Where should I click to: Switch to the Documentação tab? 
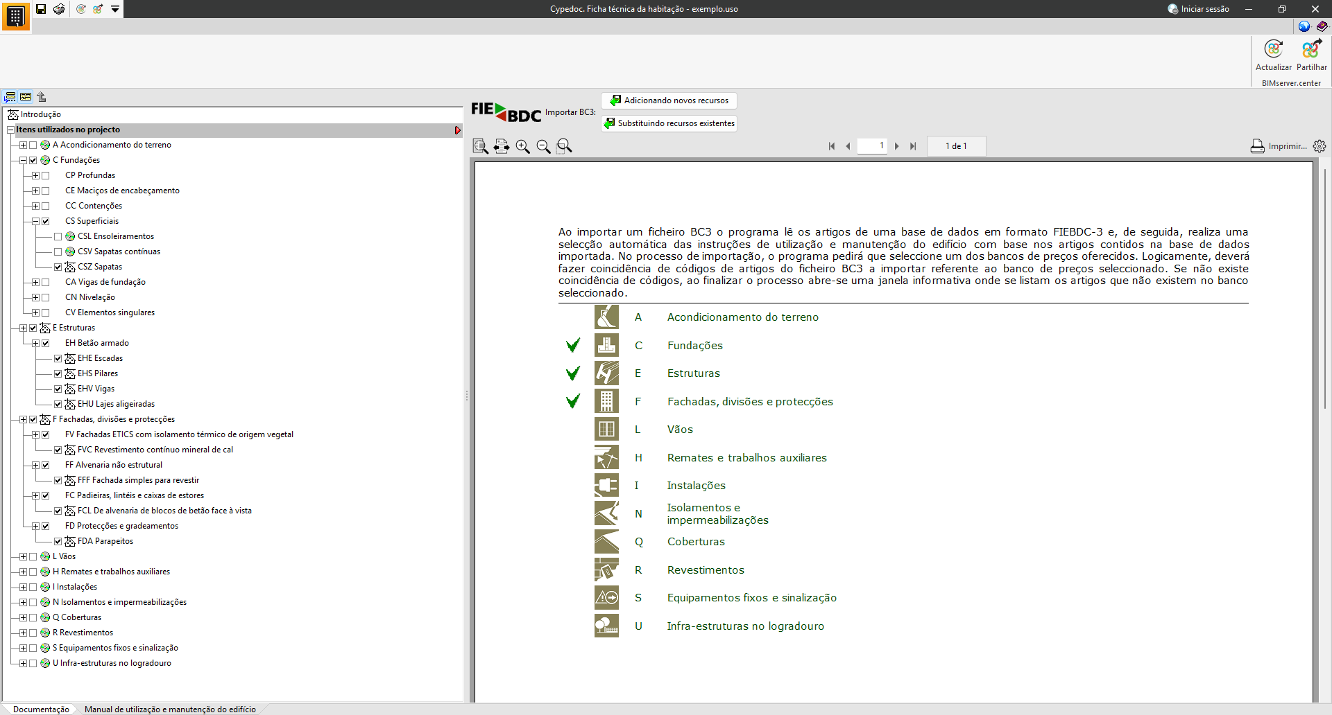(x=41, y=709)
